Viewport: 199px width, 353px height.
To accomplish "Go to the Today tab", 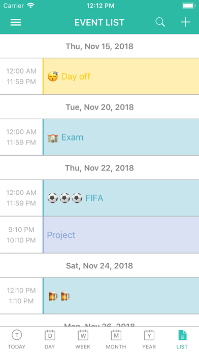I will pos(17,339).
